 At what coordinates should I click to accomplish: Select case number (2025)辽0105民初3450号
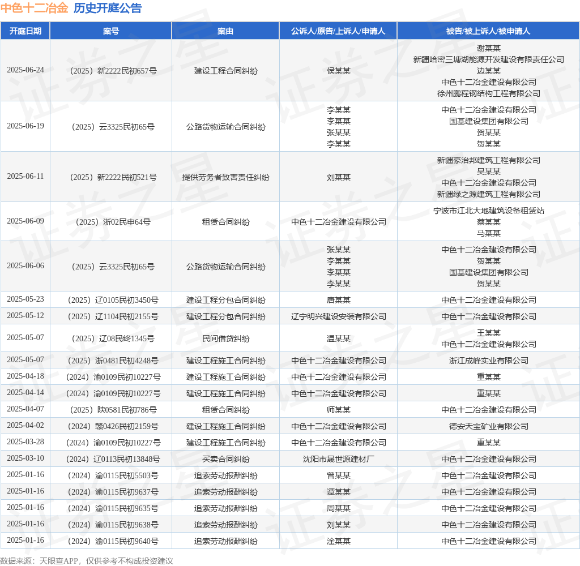coord(113,300)
